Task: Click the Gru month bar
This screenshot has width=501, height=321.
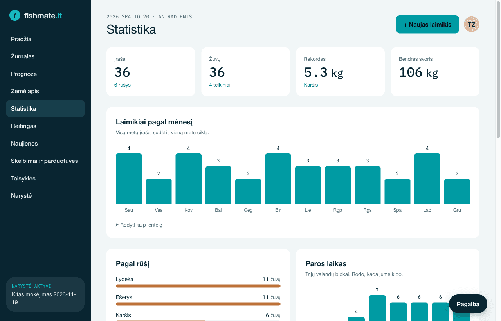Action: [x=457, y=192]
